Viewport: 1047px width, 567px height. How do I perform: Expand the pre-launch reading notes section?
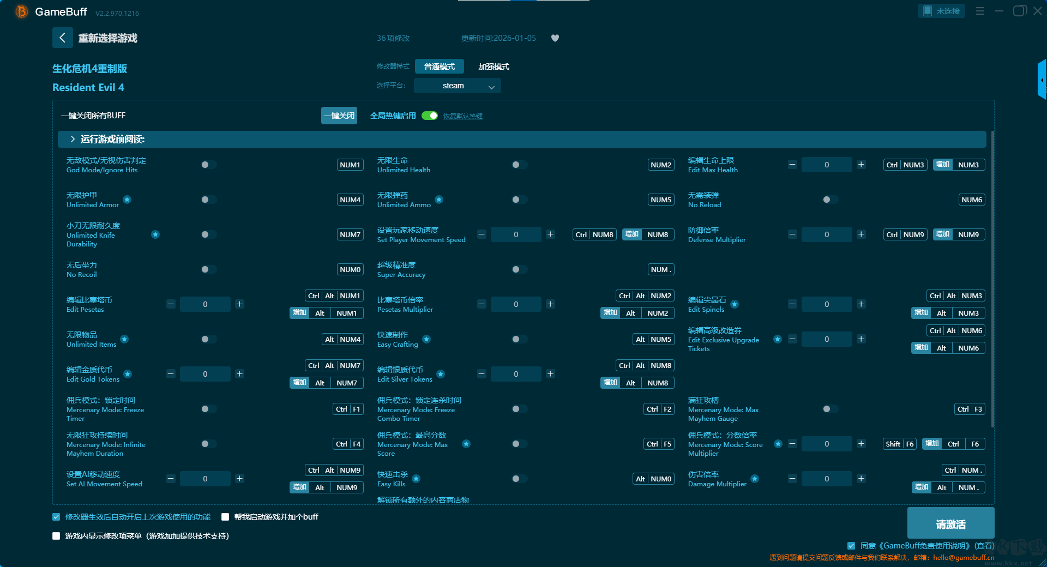pyautogui.click(x=73, y=140)
